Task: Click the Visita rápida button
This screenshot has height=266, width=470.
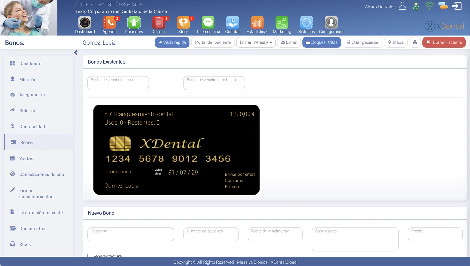Action: (172, 42)
